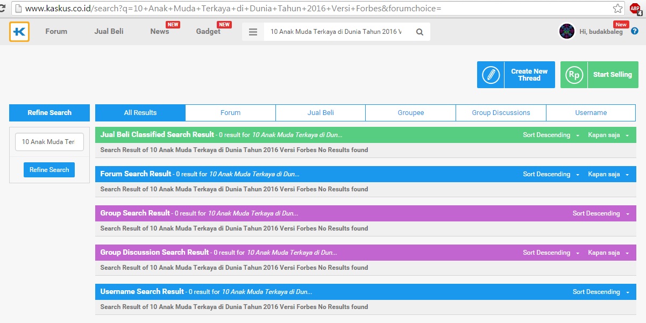
Task: Click the Create New Thread button
Action: [x=516, y=75]
